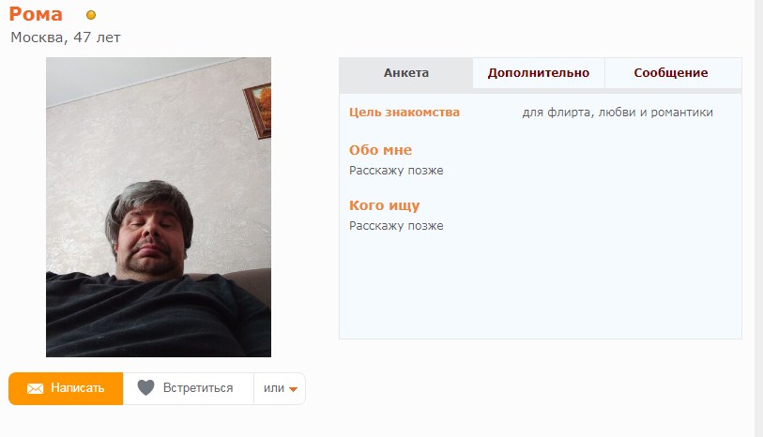Click the Встретиться button text

coord(198,388)
